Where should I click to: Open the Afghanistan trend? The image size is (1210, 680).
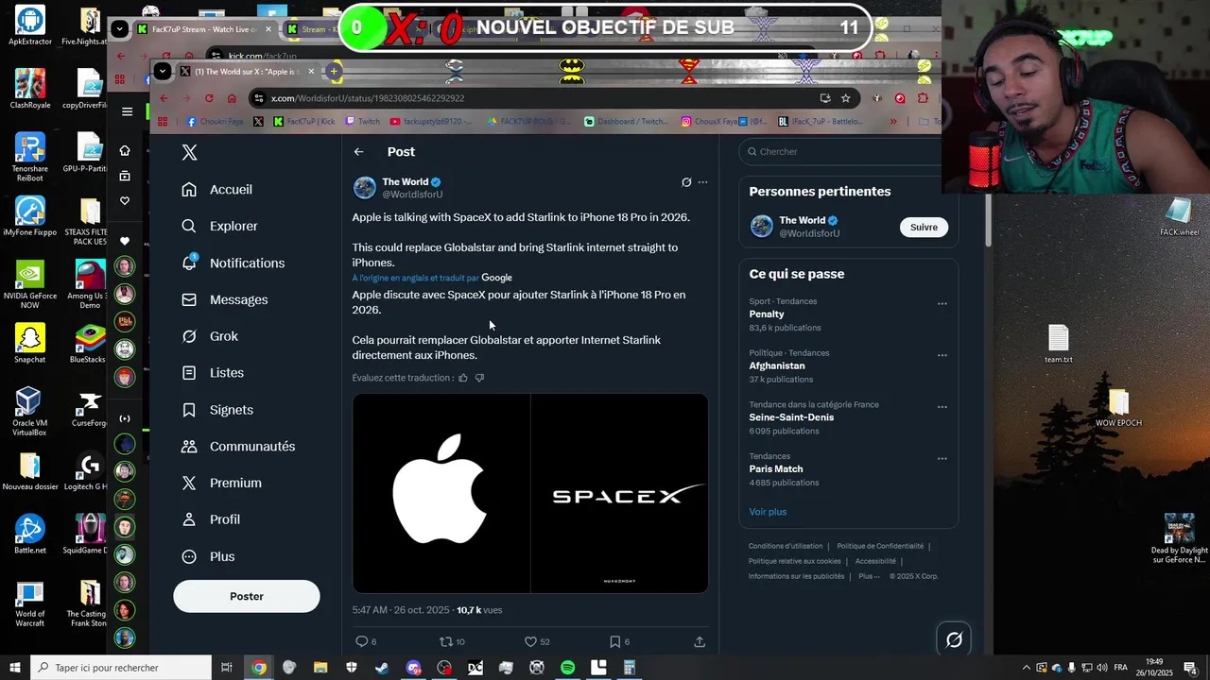(777, 365)
